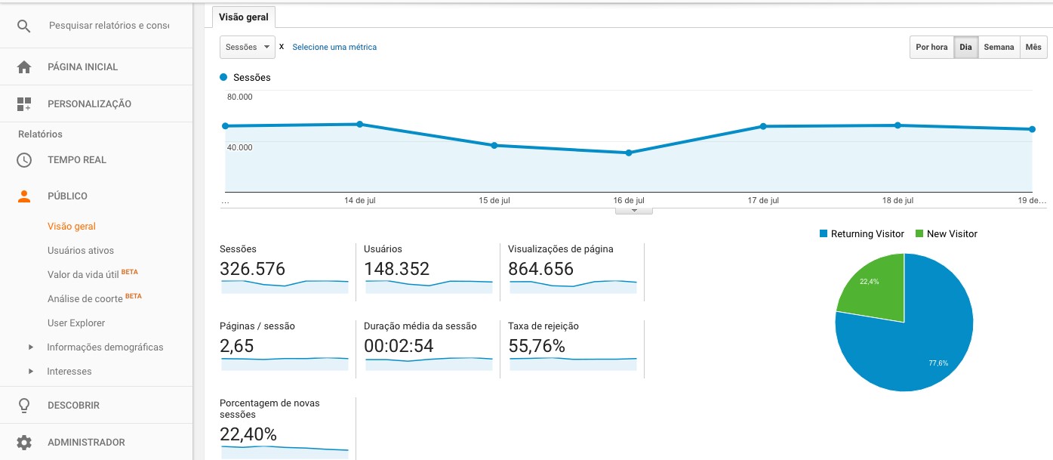
Task: Click the chart data point on 16 de jul
Action: 627,153
